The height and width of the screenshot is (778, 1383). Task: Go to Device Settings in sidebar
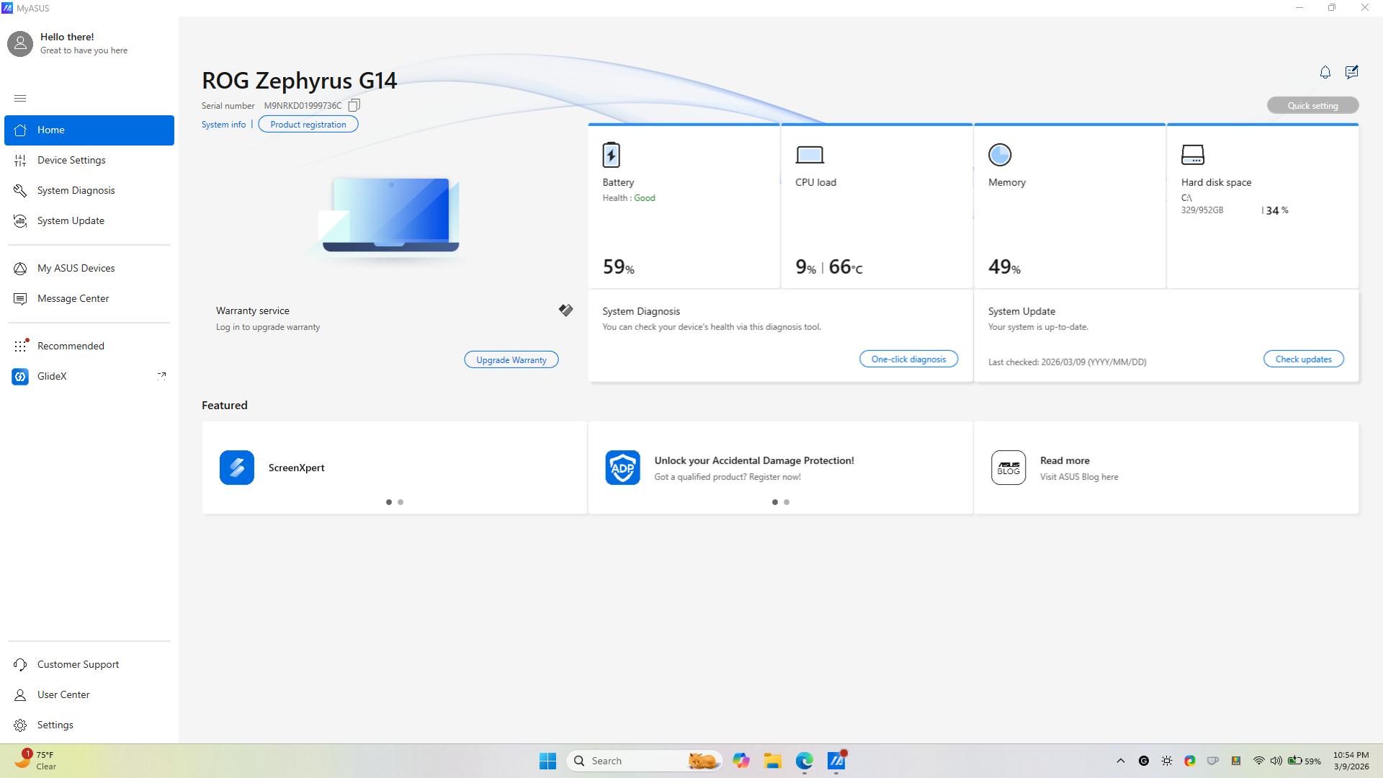pos(71,160)
